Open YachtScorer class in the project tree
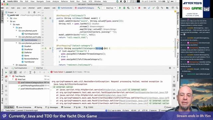 [x=28, y=62]
